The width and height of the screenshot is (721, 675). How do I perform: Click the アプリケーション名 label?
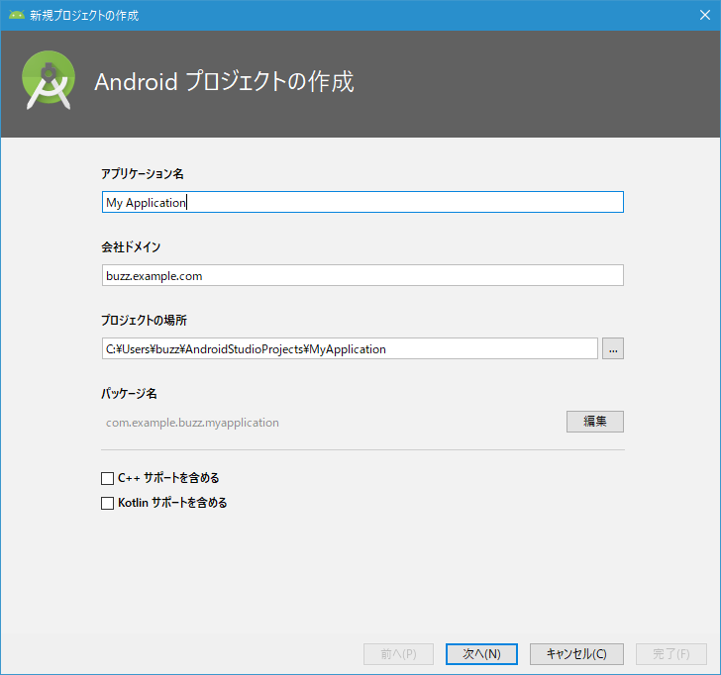(x=143, y=173)
